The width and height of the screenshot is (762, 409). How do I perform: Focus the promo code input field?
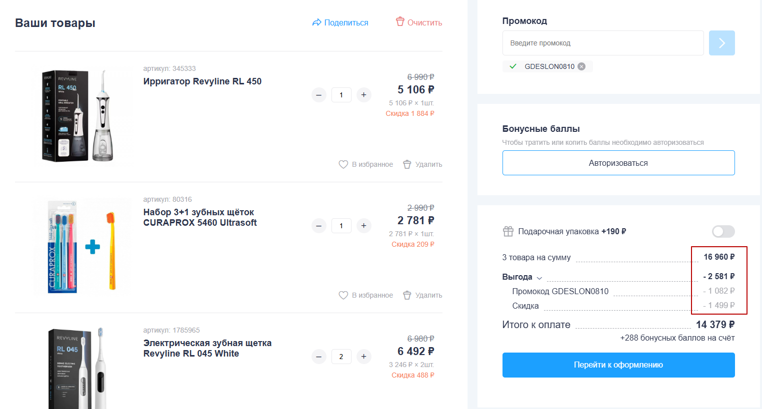[x=602, y=43]
